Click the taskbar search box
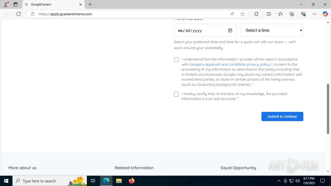Screen dimensions: 331x186 click(x=50, y=181)
